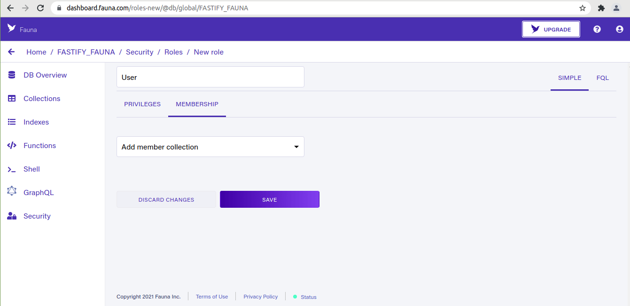Click the dropdown arrow in member collection
This screenshot has width=630, height=306.
point(296,147)
